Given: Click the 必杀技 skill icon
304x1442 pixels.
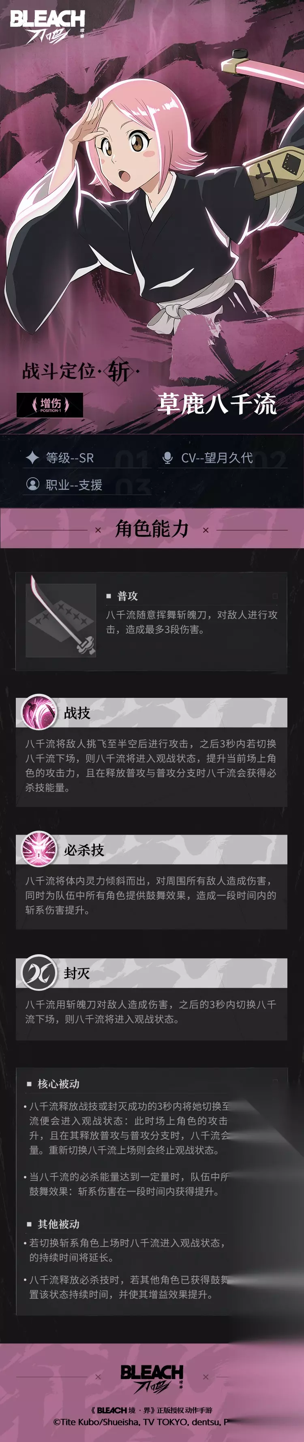Looking at the screenshot, I should click(39, 849).
